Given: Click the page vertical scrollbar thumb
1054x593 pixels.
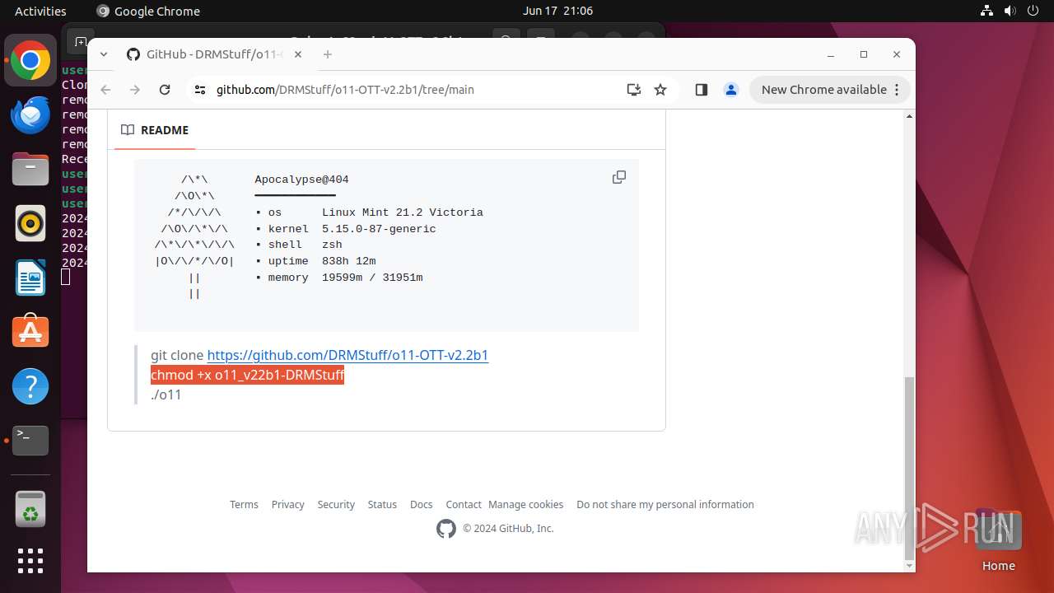Looking at the screenshot, I should (x=909, y=467).
